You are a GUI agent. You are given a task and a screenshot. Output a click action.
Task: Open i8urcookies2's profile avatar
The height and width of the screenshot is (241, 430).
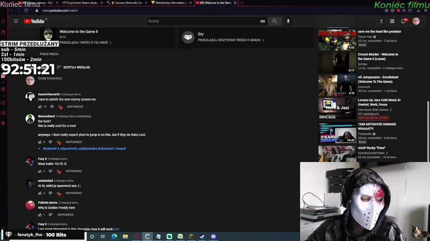tap(30, 119)
